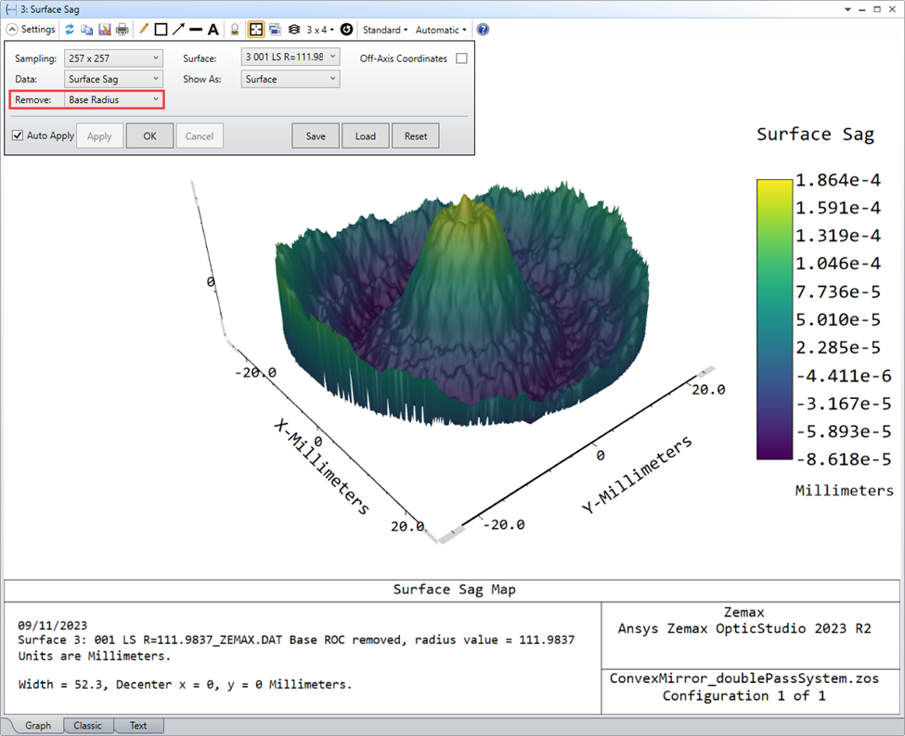This screenshot has height=736, width=905.
Task: Expand the Show As Surface dropdown
Action: [x=290, y=79]
